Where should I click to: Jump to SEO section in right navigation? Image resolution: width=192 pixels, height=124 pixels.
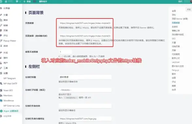174,38
